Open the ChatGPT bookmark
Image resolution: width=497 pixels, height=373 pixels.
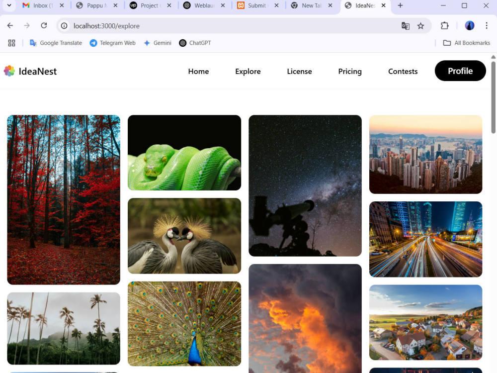pos(195,43)
